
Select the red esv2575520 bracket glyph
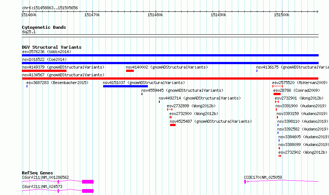pyautogui.click(x=278, y=86)
